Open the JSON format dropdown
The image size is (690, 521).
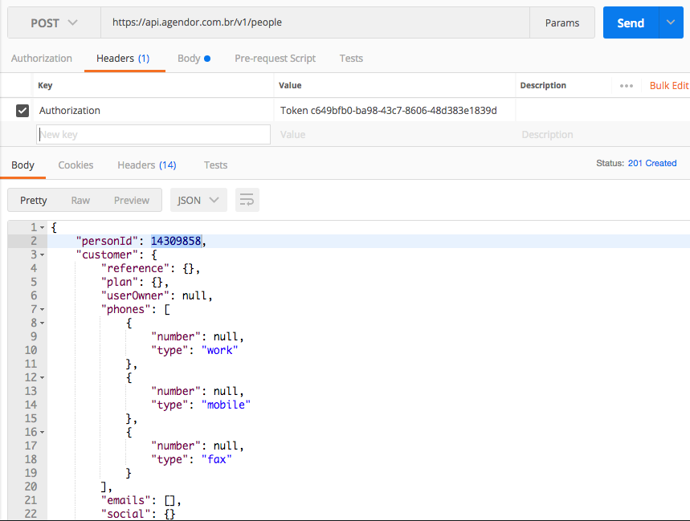click(x=198, y=200)
